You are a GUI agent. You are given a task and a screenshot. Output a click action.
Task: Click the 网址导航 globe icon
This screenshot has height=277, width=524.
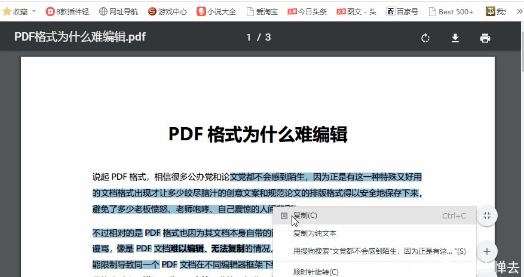coord(103,12)
